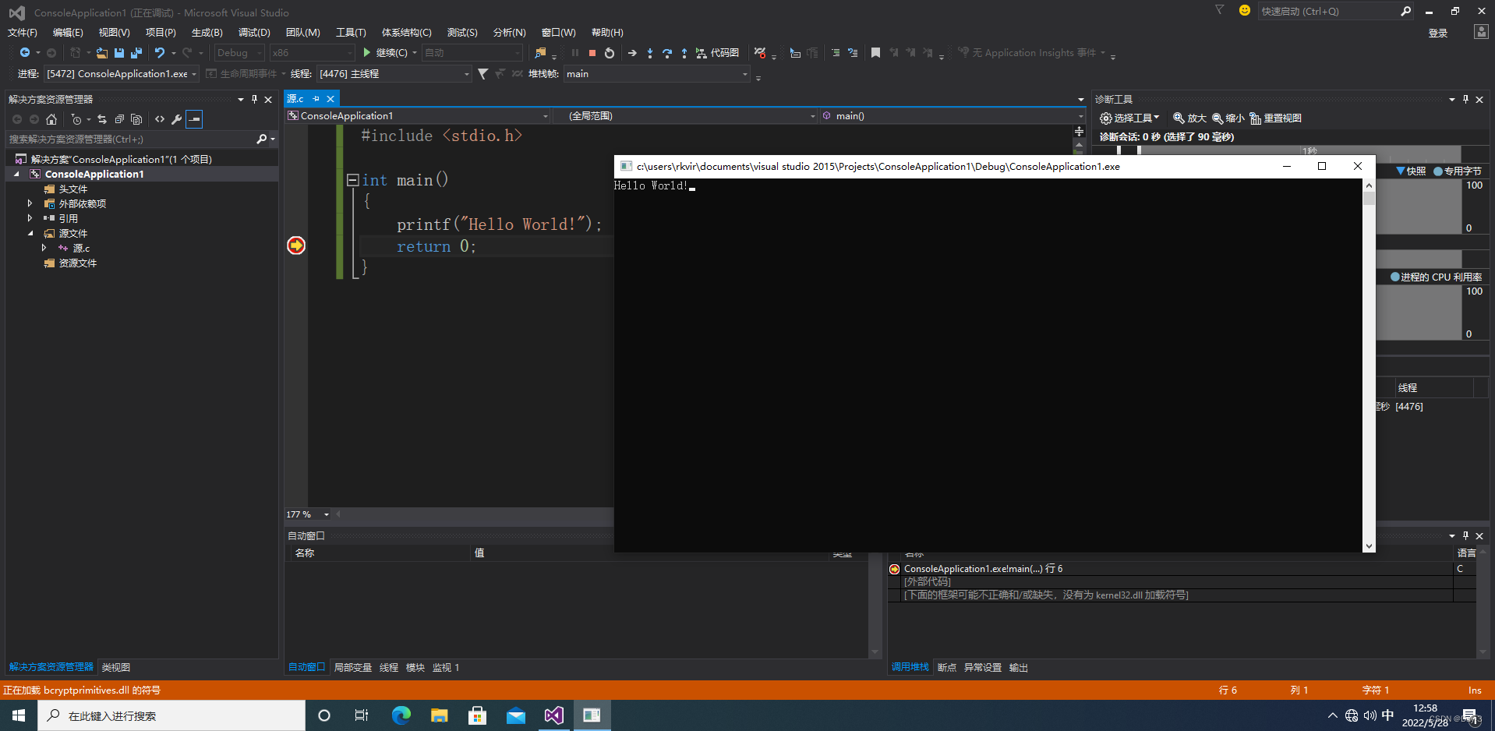Restart debugging with the circular arrow icon
The width and height of the screenshot is (1495, 731).
click(610, 53)
